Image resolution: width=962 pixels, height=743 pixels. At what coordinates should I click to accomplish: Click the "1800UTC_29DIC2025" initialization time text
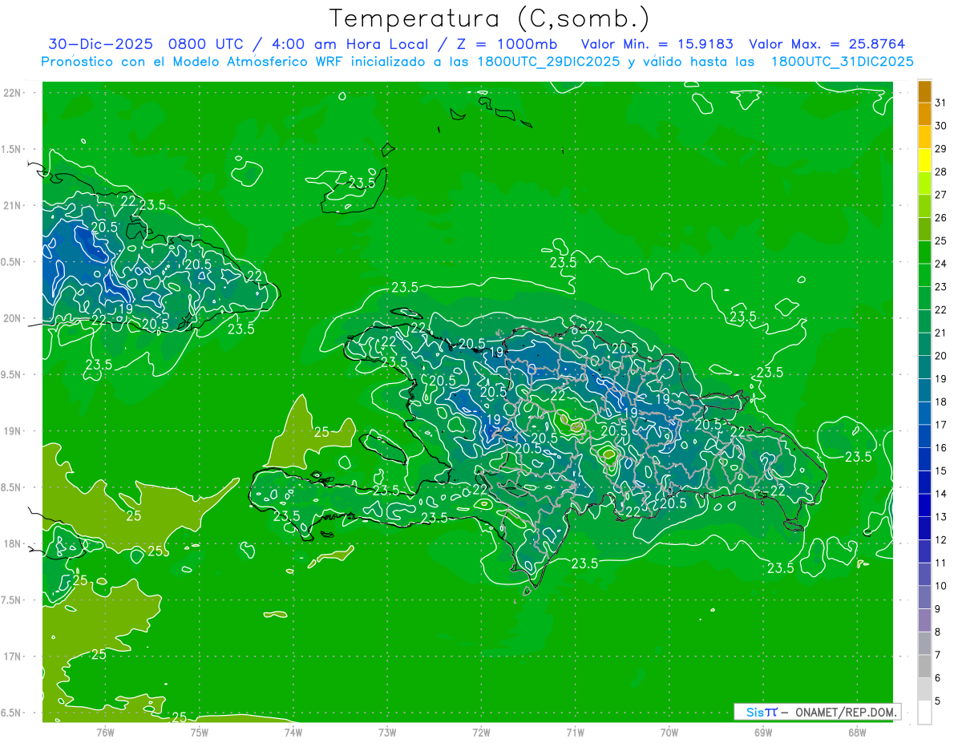540,62
